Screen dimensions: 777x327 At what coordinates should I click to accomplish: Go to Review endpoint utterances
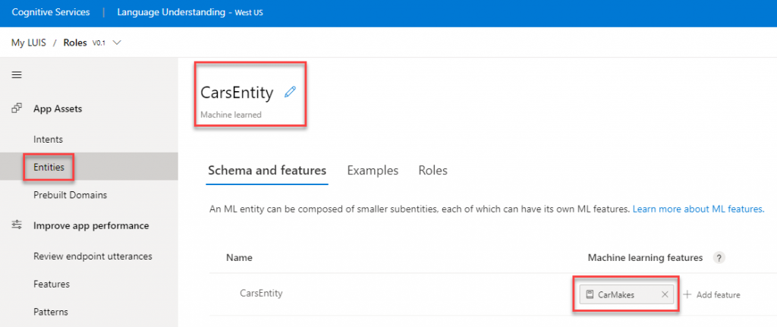click(x=93, y=256)
